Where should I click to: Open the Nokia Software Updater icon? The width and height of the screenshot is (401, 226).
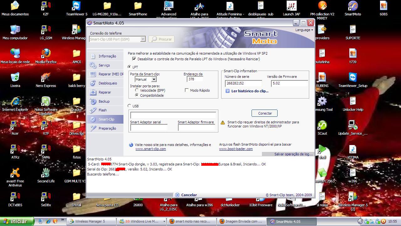(x=46, y=106)
